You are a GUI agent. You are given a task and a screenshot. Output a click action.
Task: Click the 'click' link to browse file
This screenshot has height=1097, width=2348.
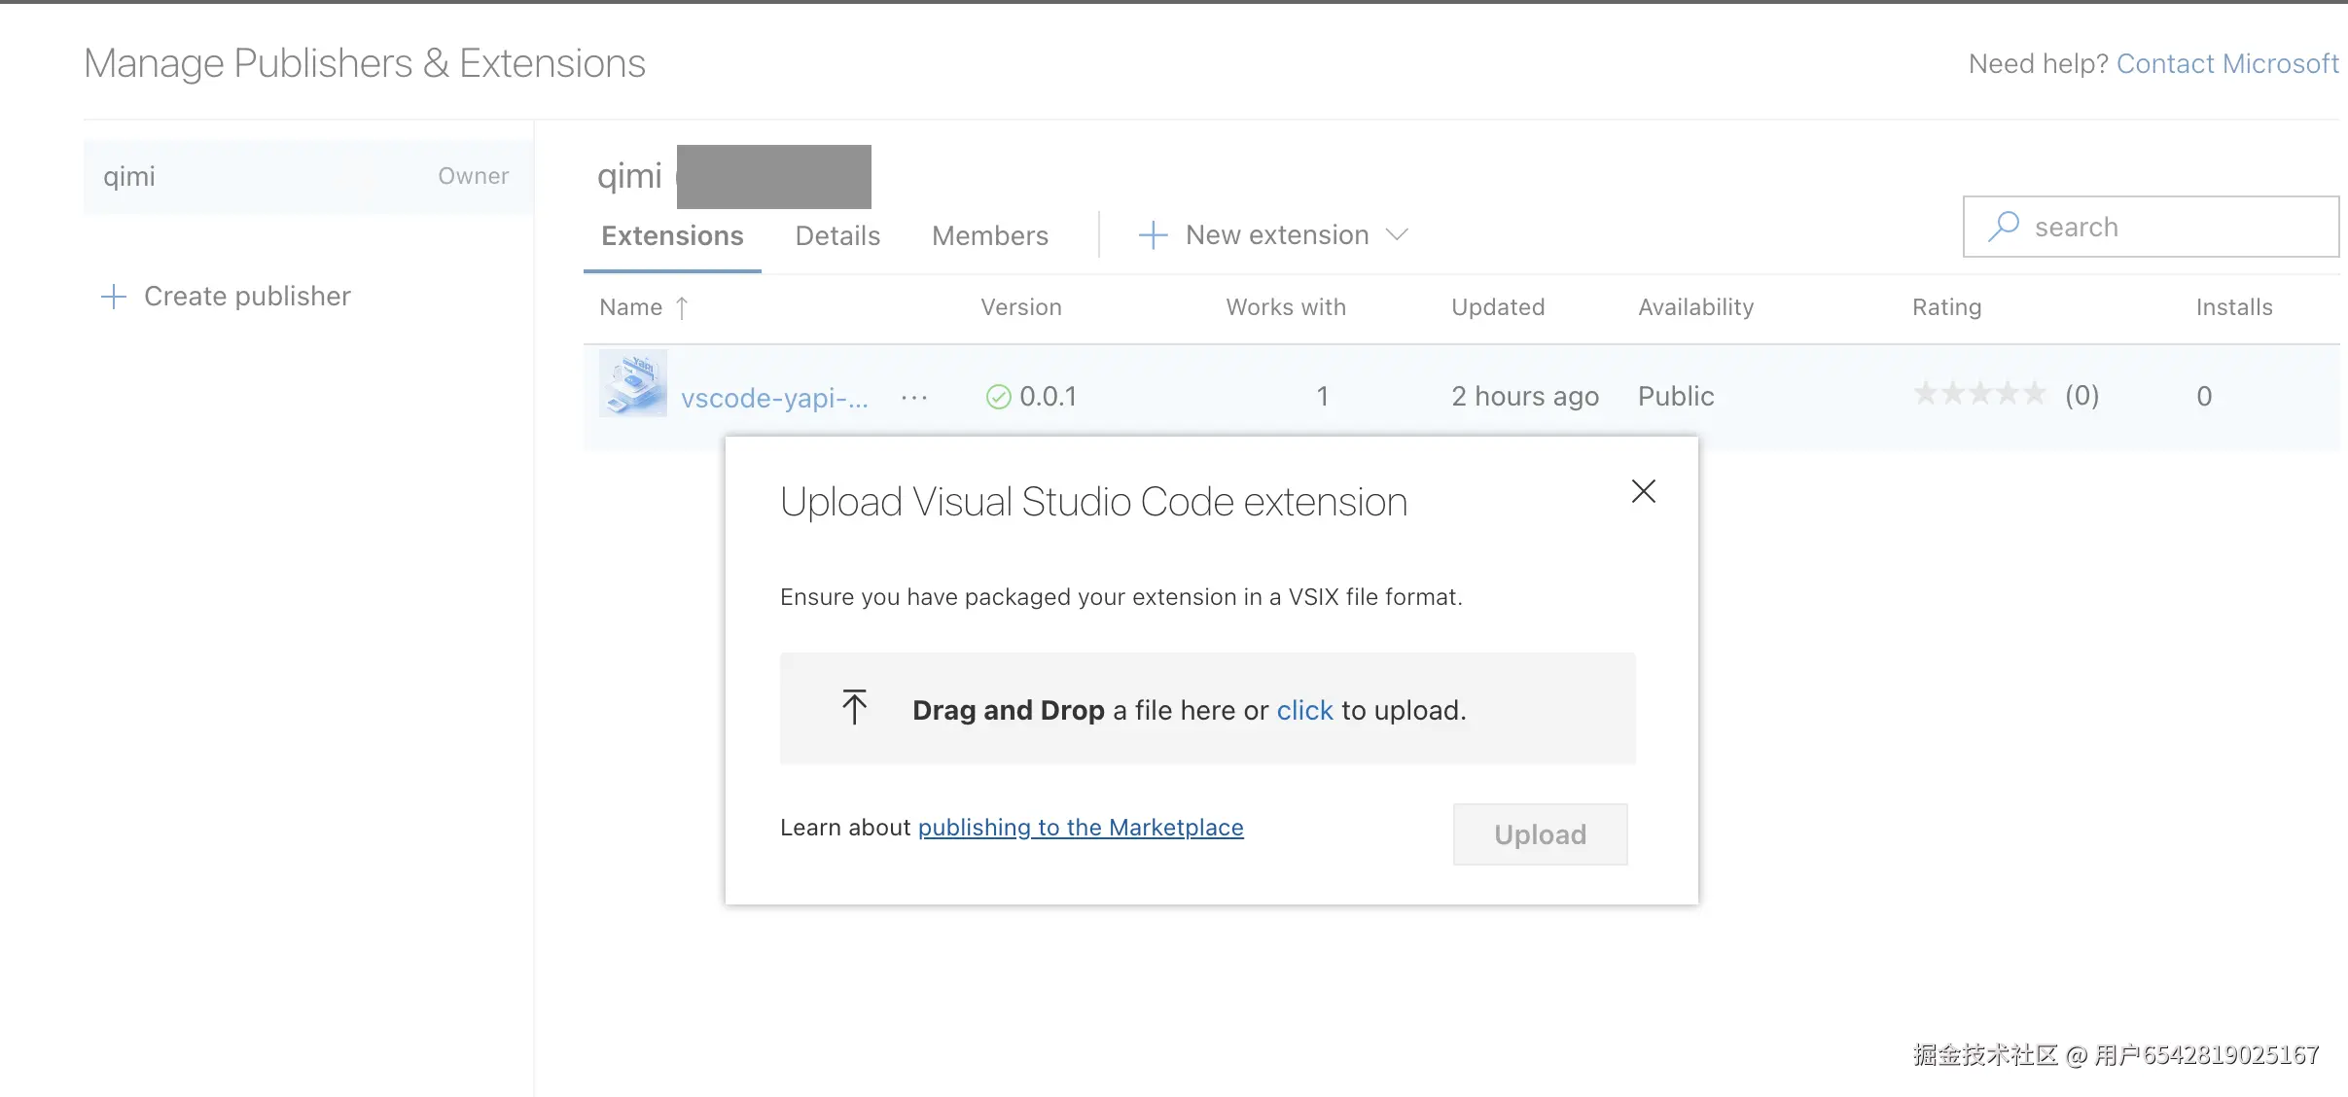pos(1304,711)
